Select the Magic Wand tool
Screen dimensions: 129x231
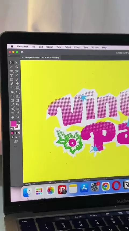11,67
